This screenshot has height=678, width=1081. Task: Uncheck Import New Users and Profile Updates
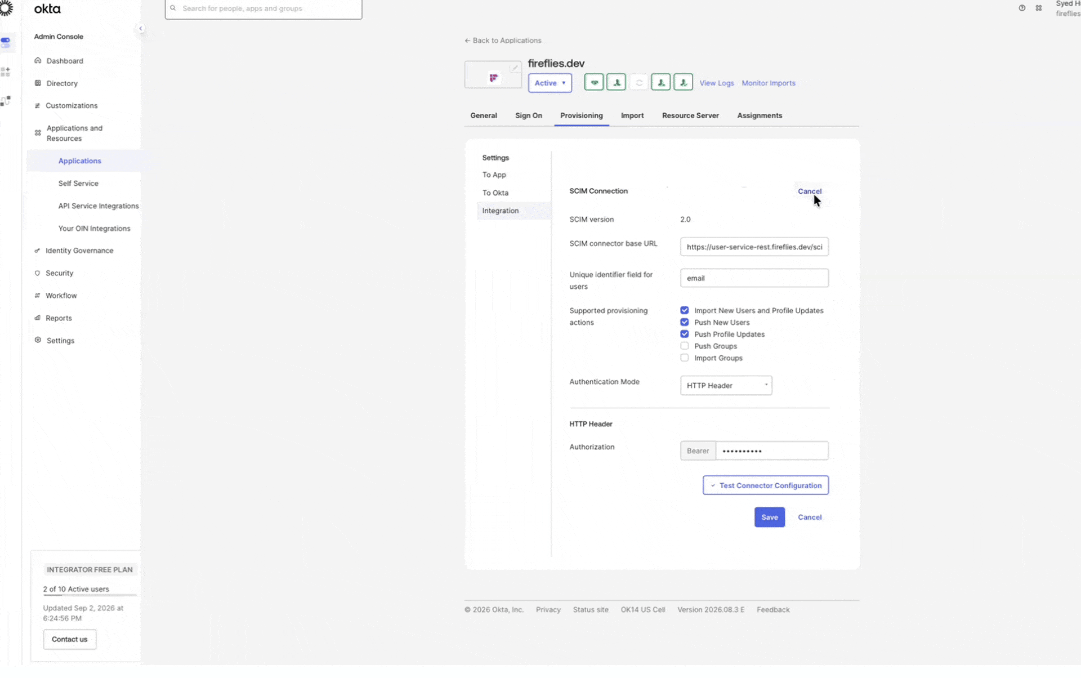click(685, 311)
